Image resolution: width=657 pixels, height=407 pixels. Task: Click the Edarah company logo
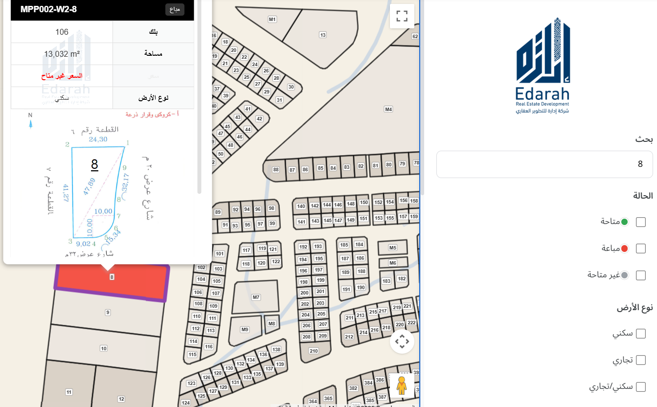tap(543, 66)
